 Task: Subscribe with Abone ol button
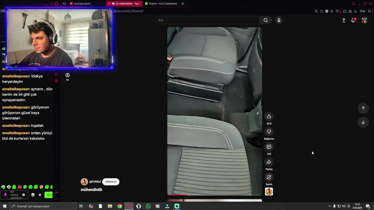[x=111, y=182]
